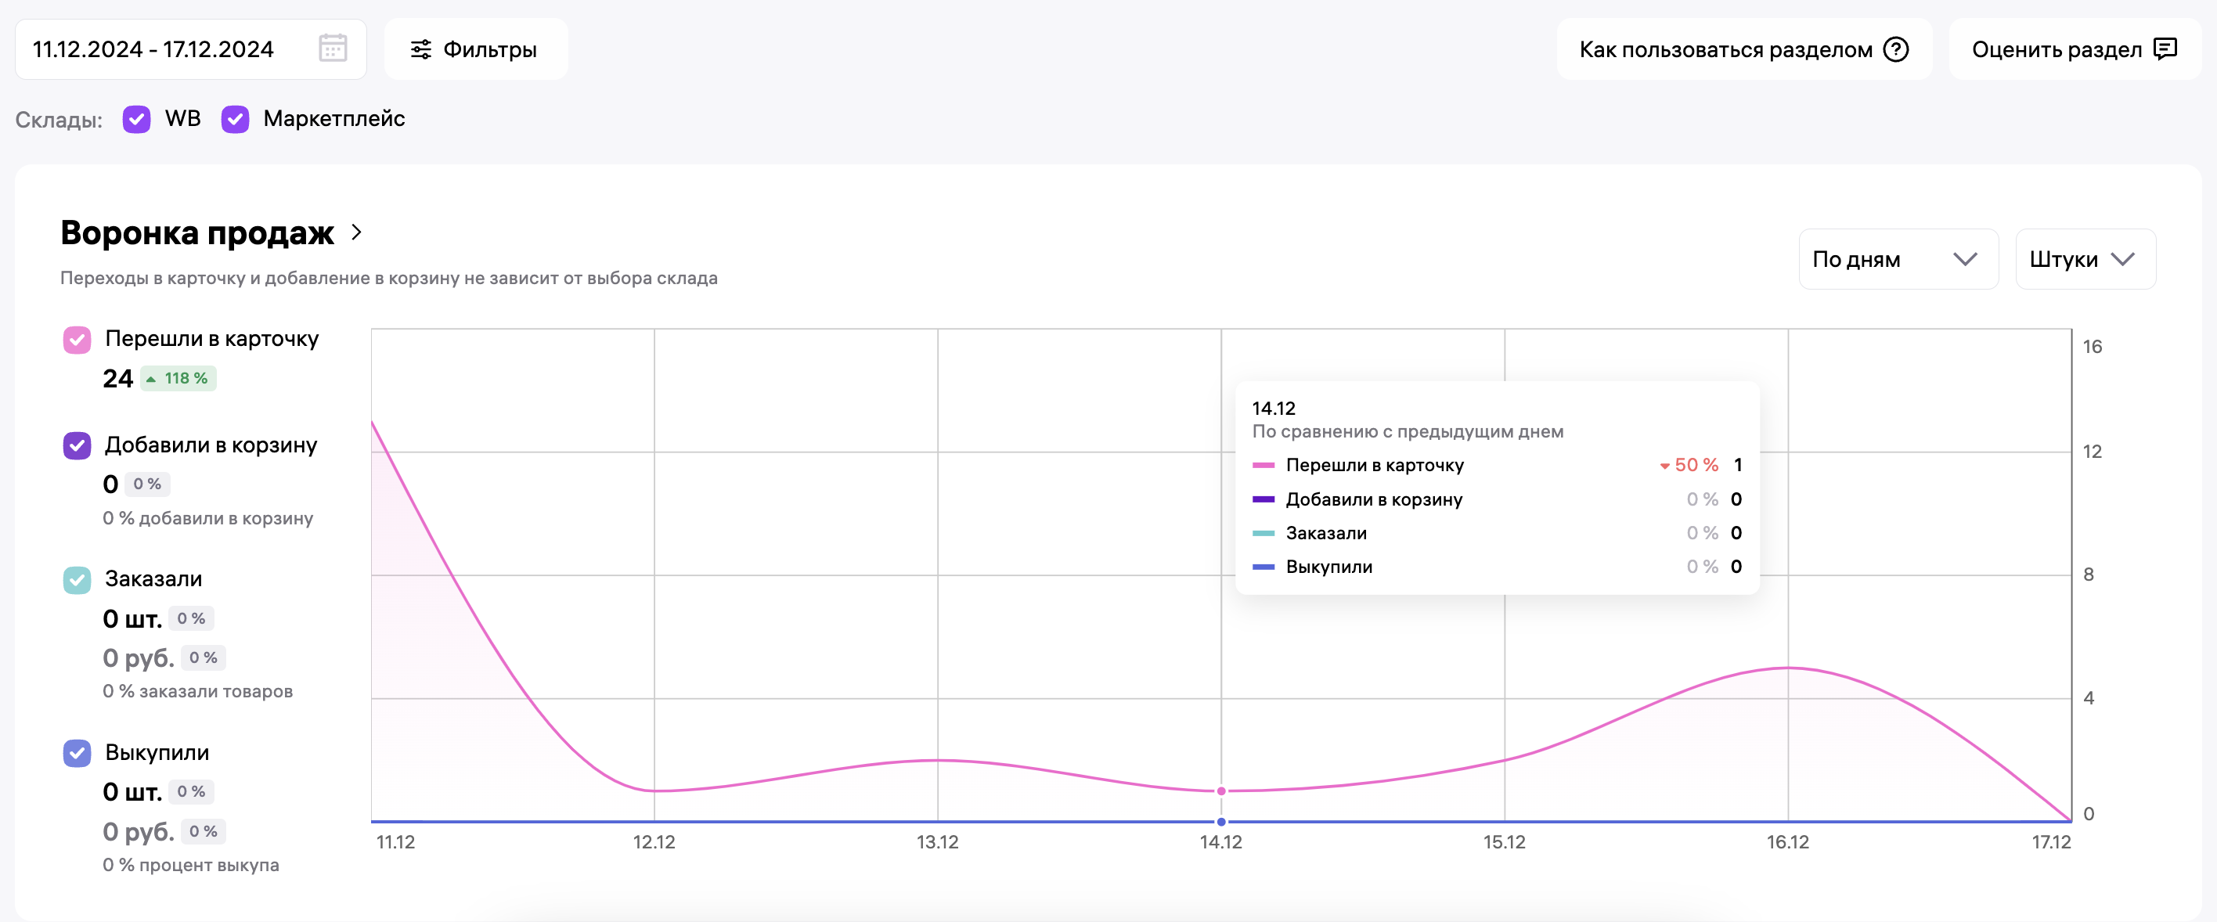Click the WB warehouse icon/checkbox
This screenshot has width=2217, height=922.
pyautogui.click(x=137, y=119)
